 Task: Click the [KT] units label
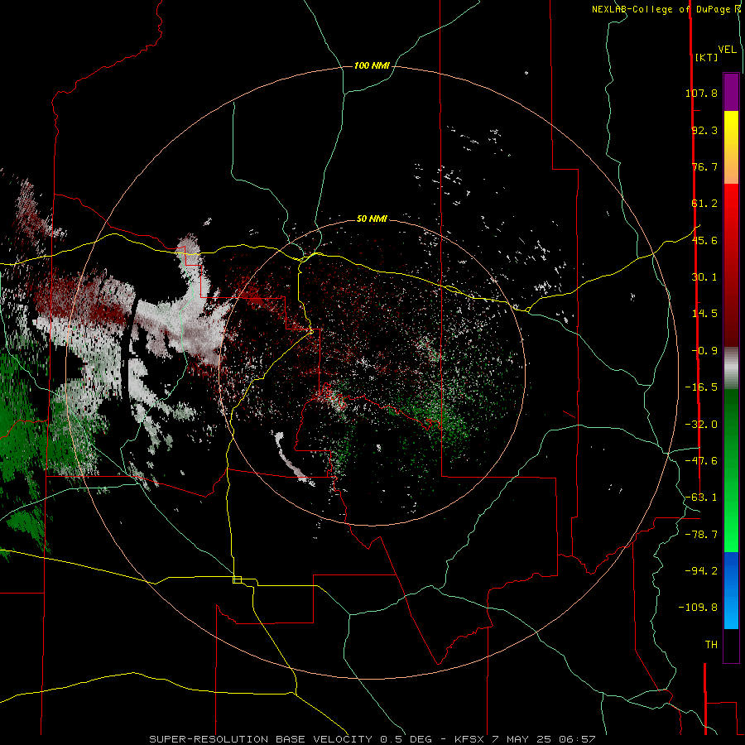coord(706,57)
